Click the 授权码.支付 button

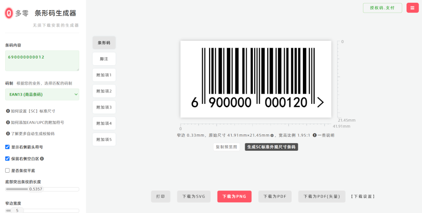coord(383,8)
